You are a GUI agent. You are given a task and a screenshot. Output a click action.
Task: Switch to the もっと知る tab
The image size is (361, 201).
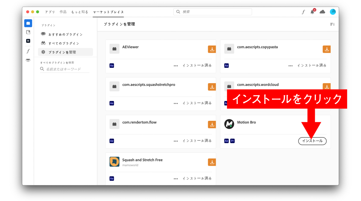pos(80,12)
